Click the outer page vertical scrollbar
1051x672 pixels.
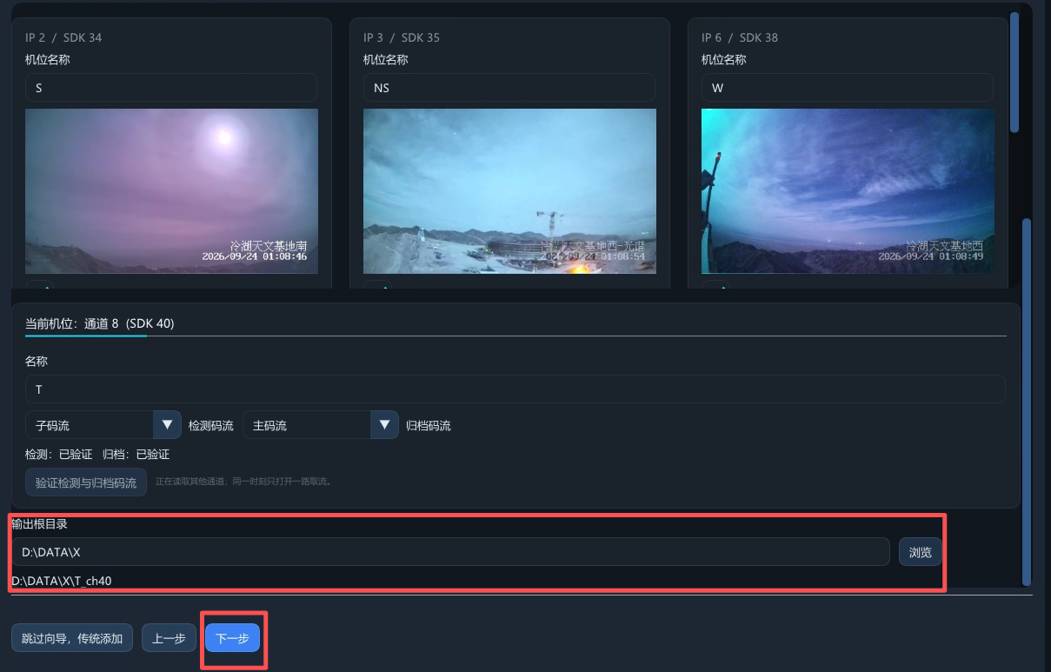tap(1027, 402)
